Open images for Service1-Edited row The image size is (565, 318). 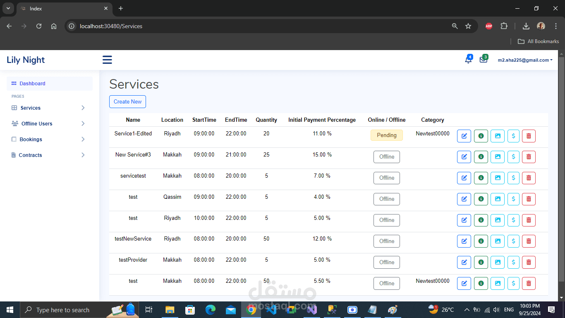(x=498, y=136)
